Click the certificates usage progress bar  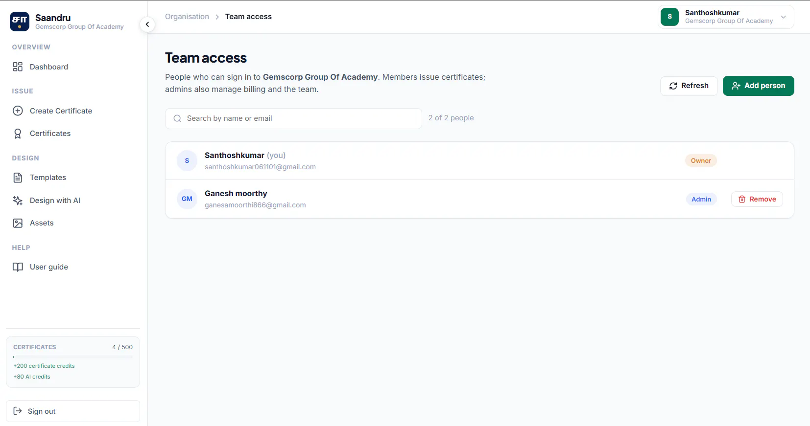[73, 357]
